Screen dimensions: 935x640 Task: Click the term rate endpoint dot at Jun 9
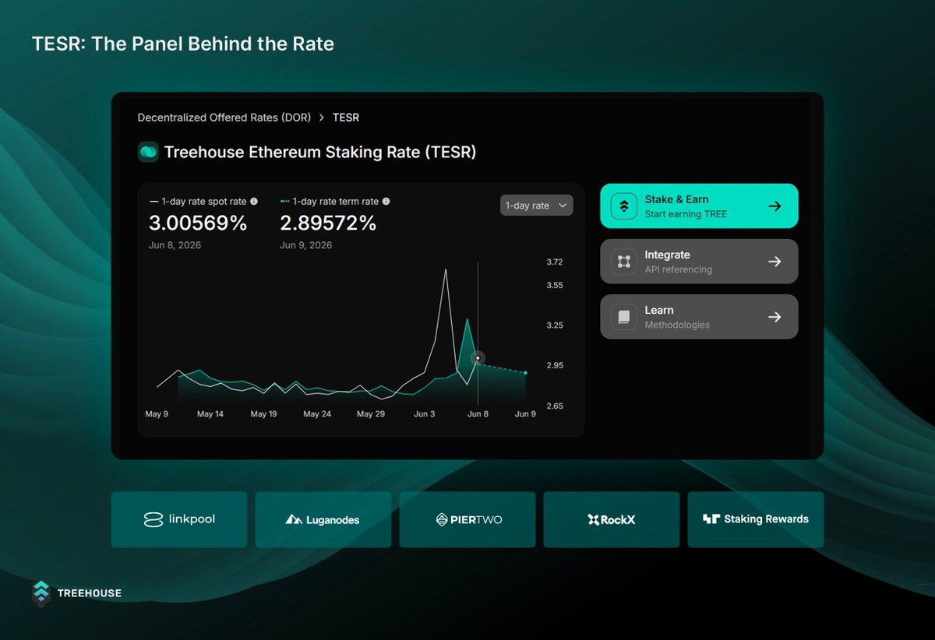(525, 373)
